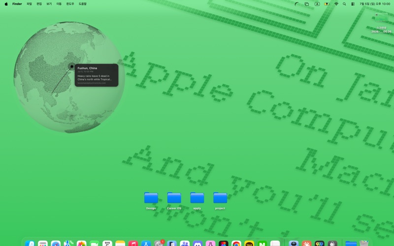This screenshot has height=246, width=394.
Task: Open Safari from the Dock
Action: click(x=56, y=244)
